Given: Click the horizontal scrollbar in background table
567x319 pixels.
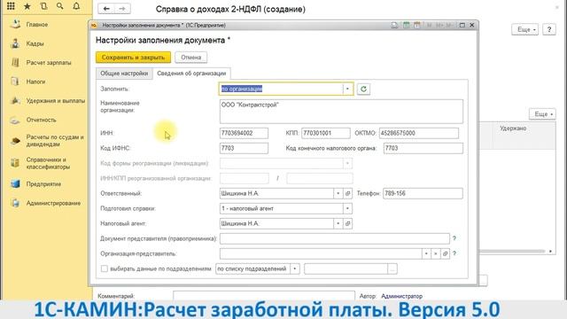Looking at the screenshot, I should tap(512, 251).
